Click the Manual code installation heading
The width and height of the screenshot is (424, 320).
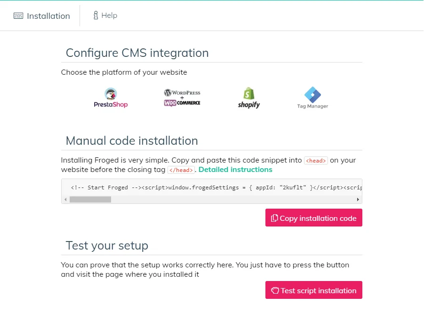point(132,140)
